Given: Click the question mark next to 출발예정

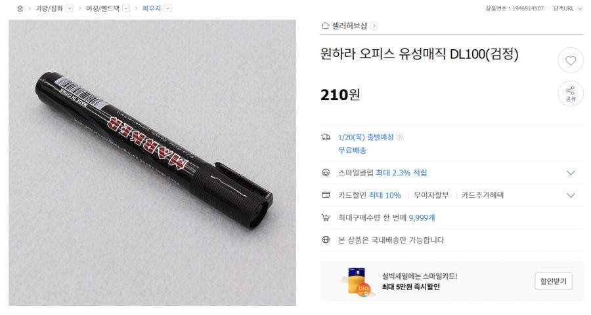Looking at the screenshot, I should 399,138.
